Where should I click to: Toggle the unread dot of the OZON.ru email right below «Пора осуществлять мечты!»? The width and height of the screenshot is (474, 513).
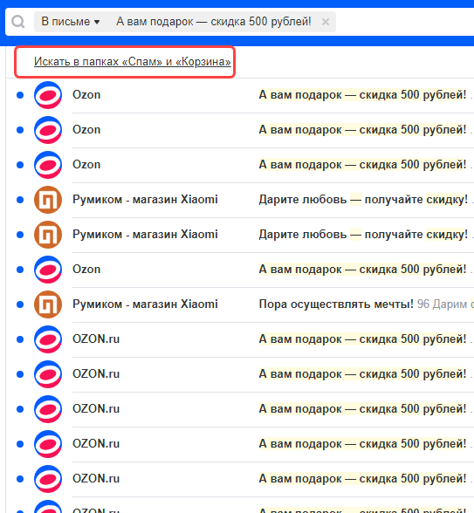coord(20,339)
